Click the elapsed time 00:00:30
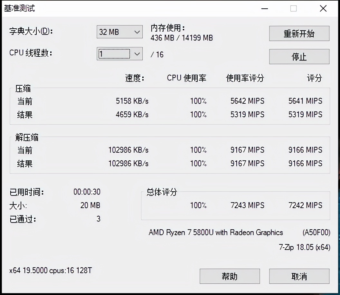Viewport: 340px width, 295px height. click(x=86, y=192)
